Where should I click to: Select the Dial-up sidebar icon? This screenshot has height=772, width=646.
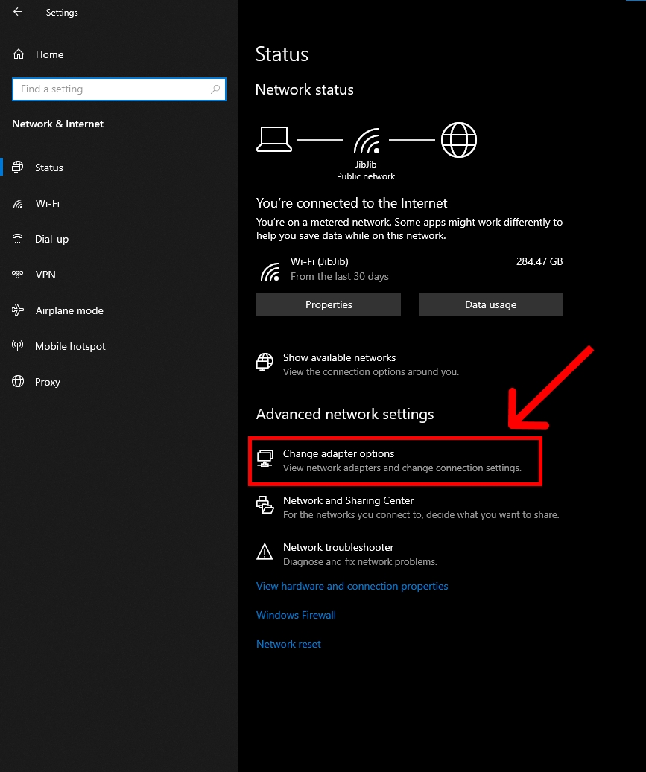click(x=18, y=239)
